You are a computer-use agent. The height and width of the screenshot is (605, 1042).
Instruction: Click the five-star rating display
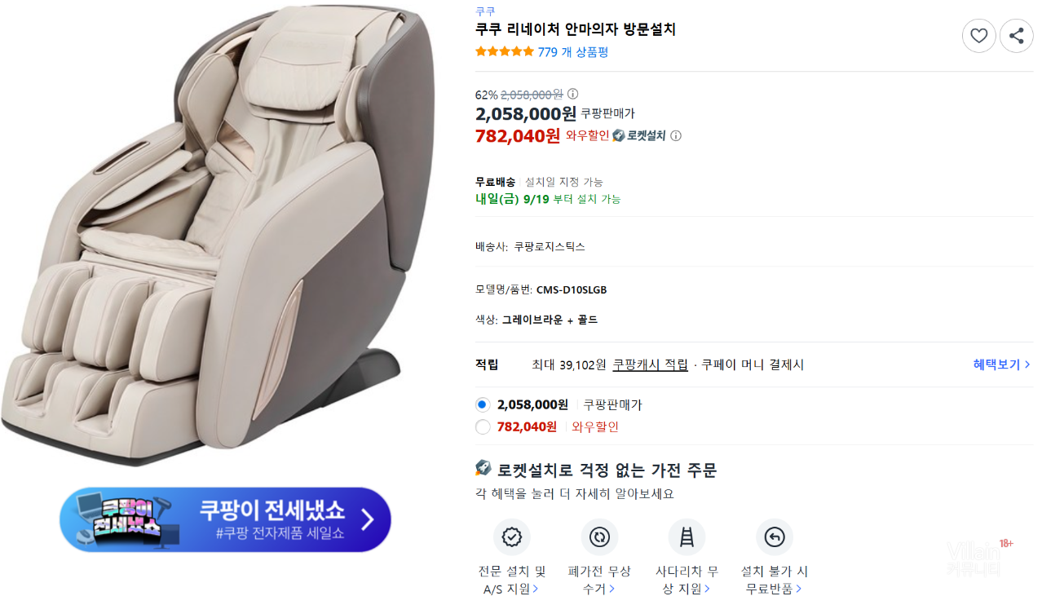click(x=505, y=52)
